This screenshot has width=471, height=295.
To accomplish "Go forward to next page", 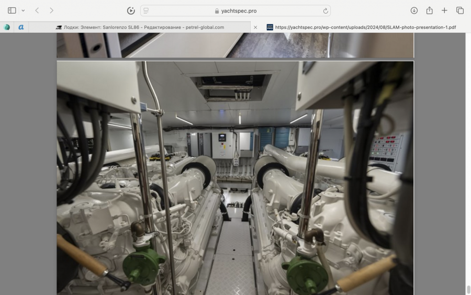I will tap(51, 10).
